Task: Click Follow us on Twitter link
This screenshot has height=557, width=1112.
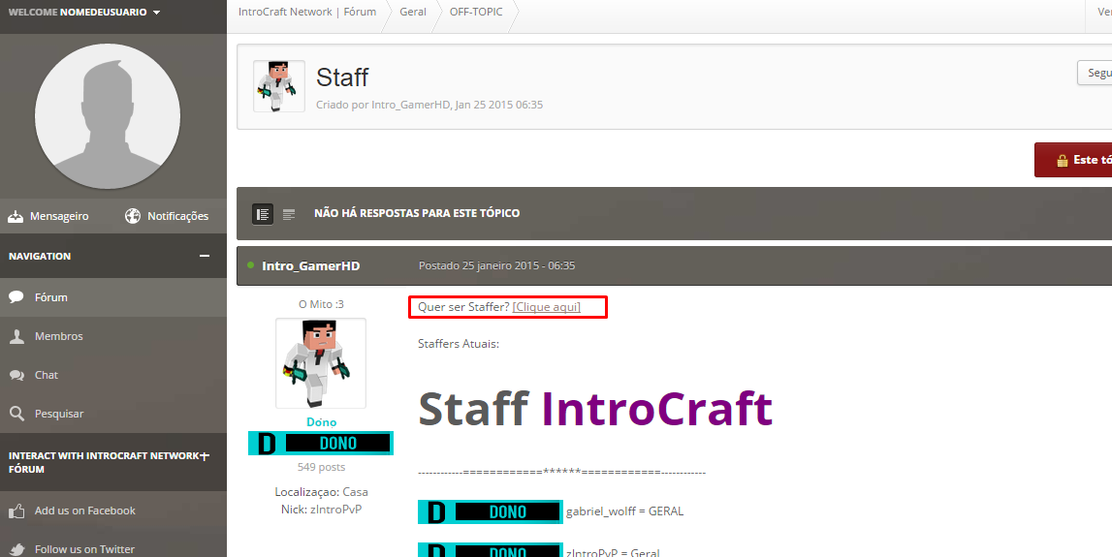Action: [84, 549]
